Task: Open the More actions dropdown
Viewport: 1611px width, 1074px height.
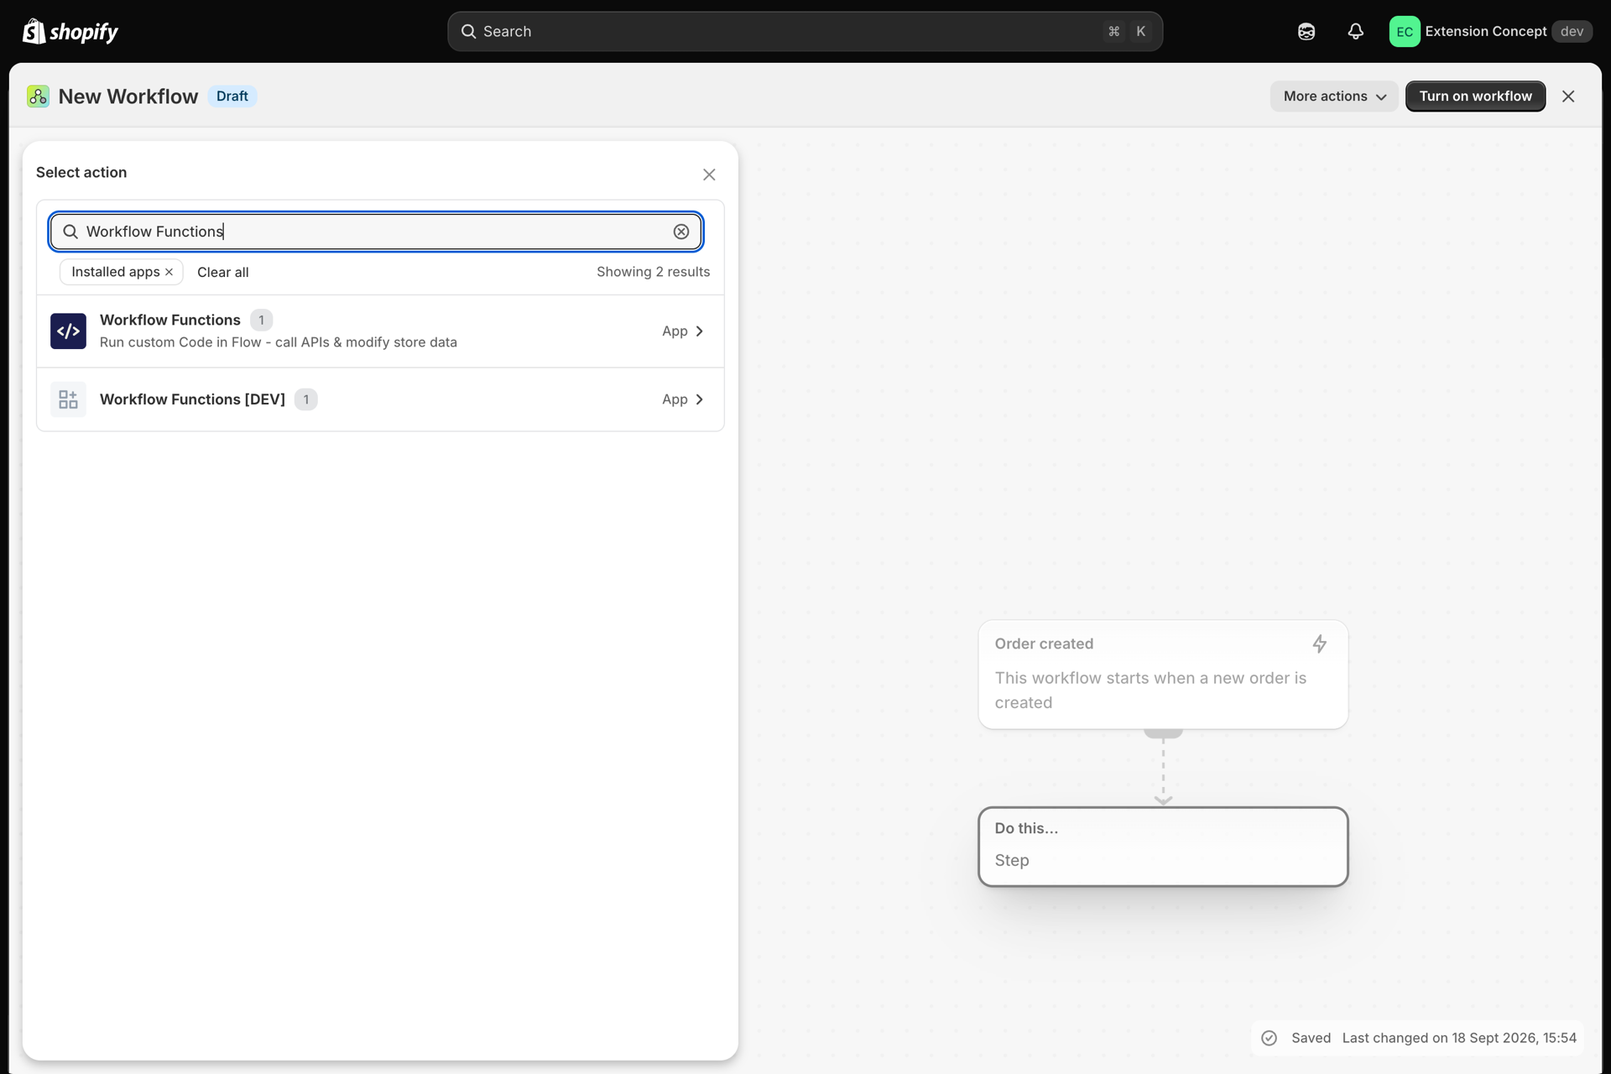Action: (1334, 96)
